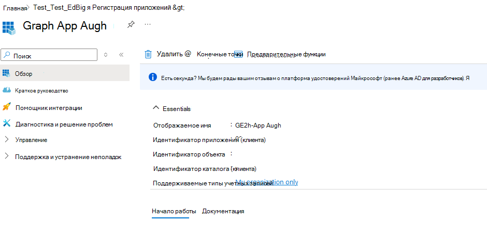Click the Помощник интеграции rocket icon
This screenshot has width=487, height=237.
[x=7, y=107]
